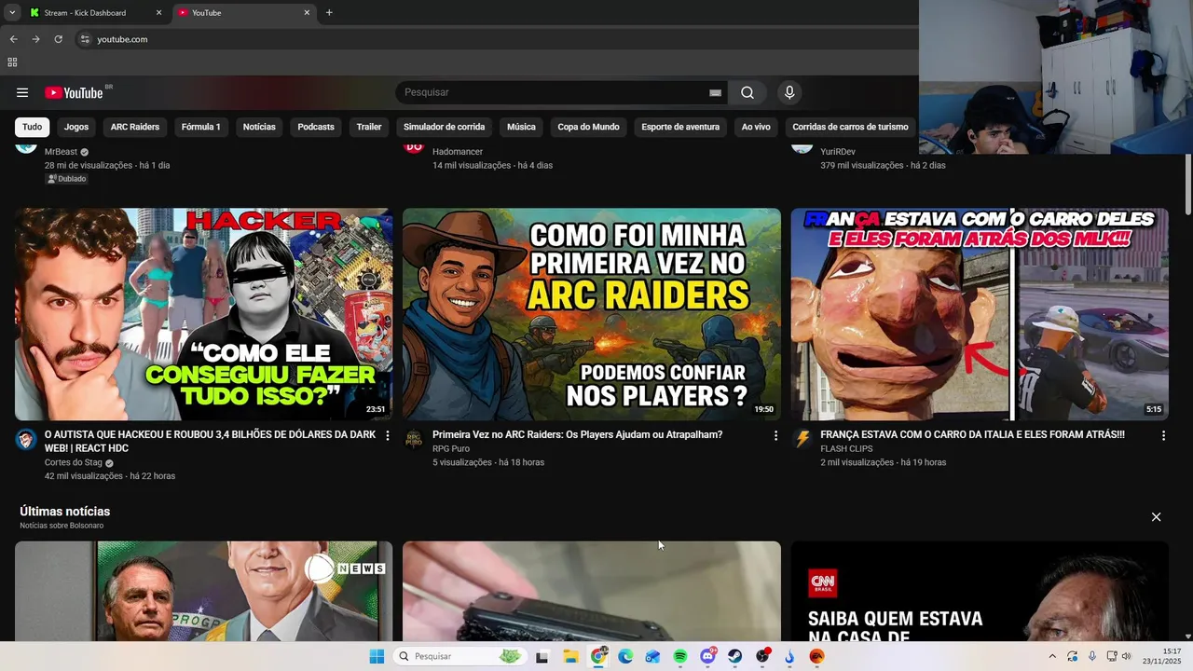Click the Windows taskbar search box

pyautogui.click(x=460, y=656)
